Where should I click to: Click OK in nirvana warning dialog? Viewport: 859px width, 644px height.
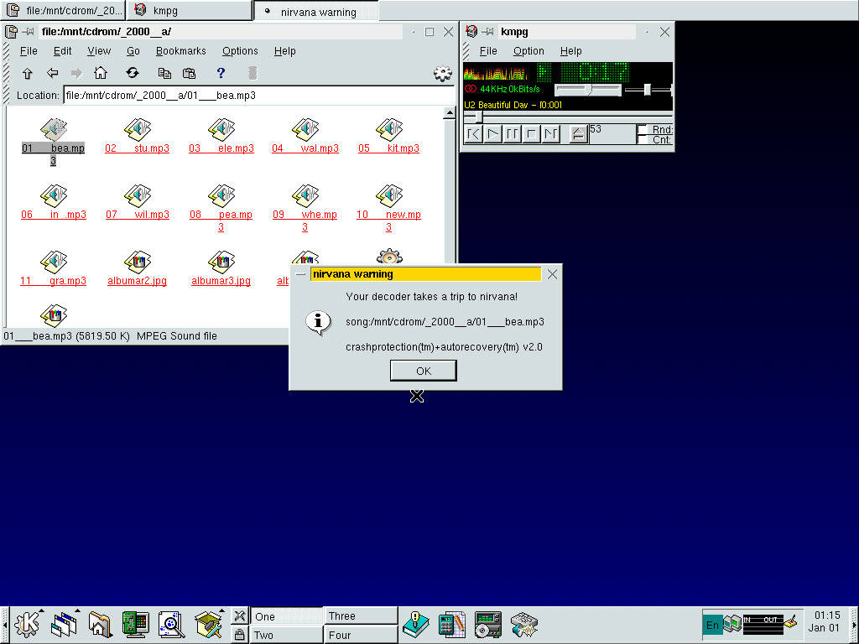423,371
